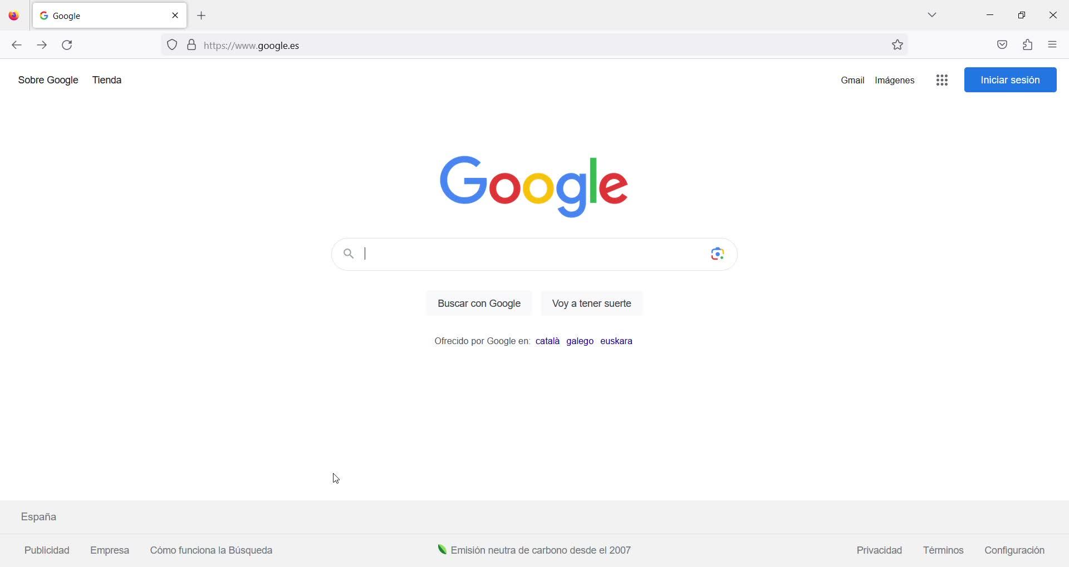Switch language to català
Image resolution: width=1069 pixels, height=567 pixels.
pos(547,341)
